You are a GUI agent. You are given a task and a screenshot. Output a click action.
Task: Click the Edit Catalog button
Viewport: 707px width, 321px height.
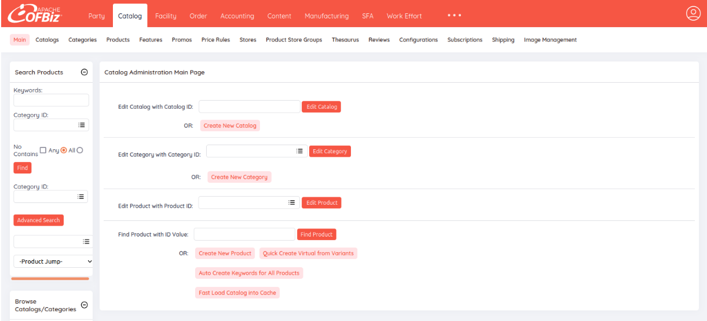(x=321, y=107)
